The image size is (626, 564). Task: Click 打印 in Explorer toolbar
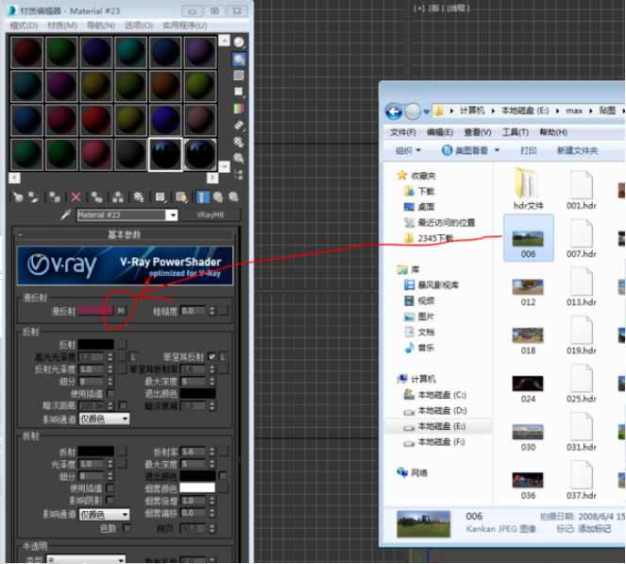pos(528,150)
